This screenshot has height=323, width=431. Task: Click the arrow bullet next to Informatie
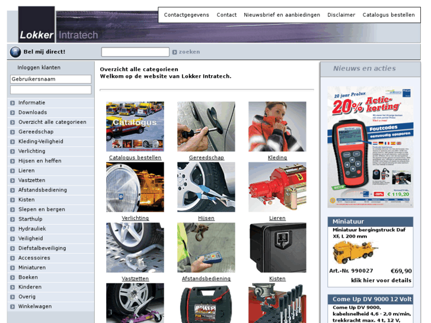12,103
